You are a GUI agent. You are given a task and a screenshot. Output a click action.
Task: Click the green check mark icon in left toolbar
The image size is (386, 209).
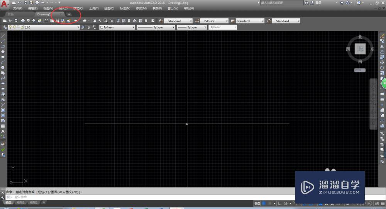pyautogui.click(x=3, y=149)
